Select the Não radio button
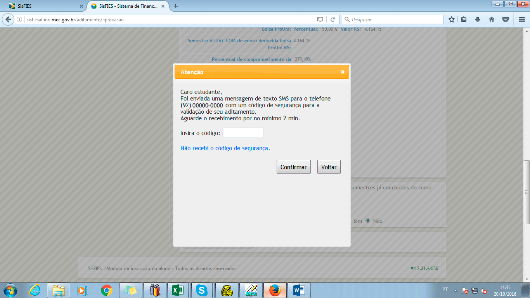Image resolution: width=530 pixels, height=298 pixels. click(367, 220)
